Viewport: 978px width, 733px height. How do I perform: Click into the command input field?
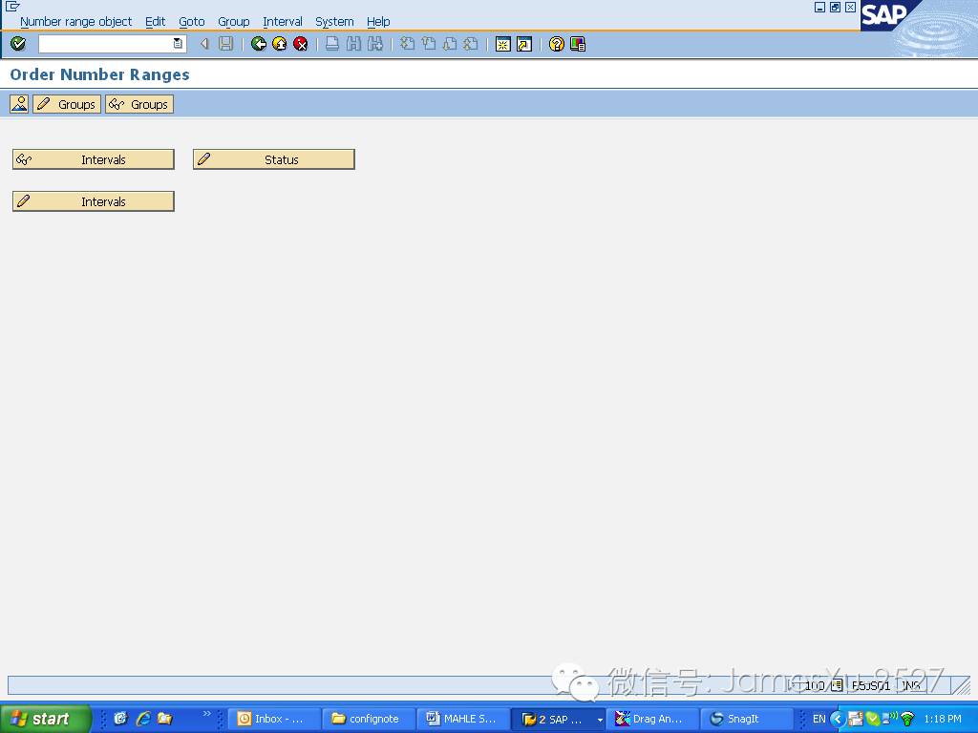tap(106, 44)
